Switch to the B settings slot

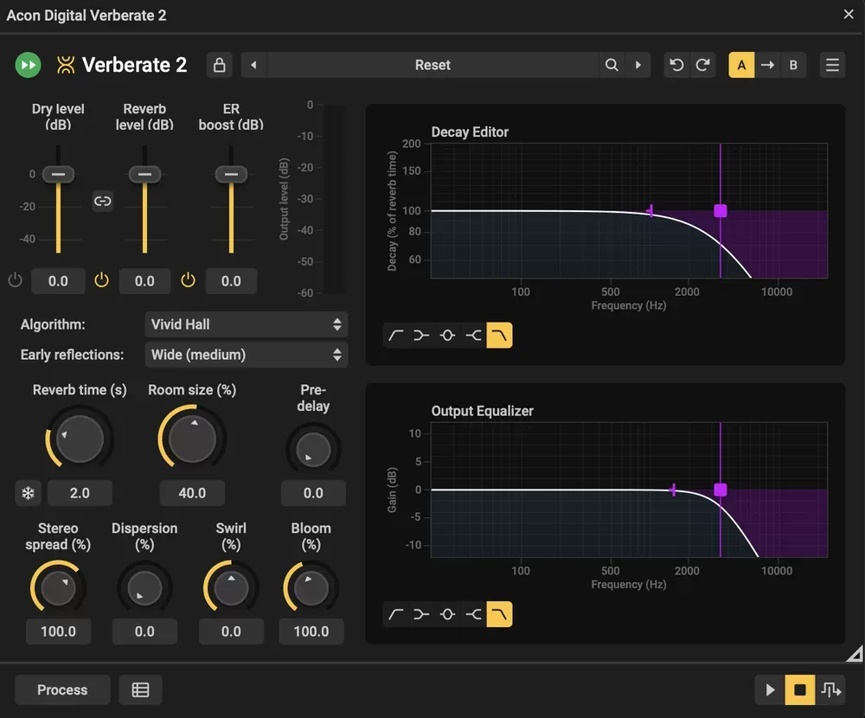793,65
